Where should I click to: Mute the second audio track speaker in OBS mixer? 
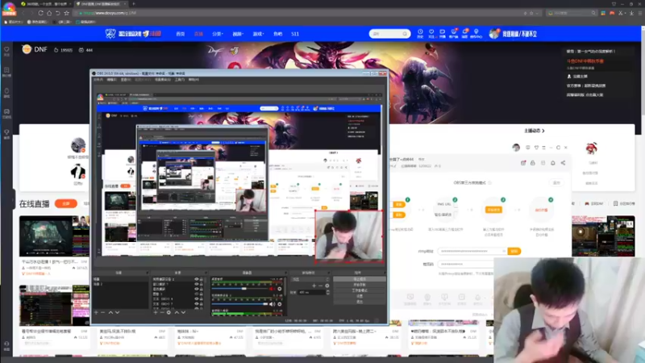(272, 304)
